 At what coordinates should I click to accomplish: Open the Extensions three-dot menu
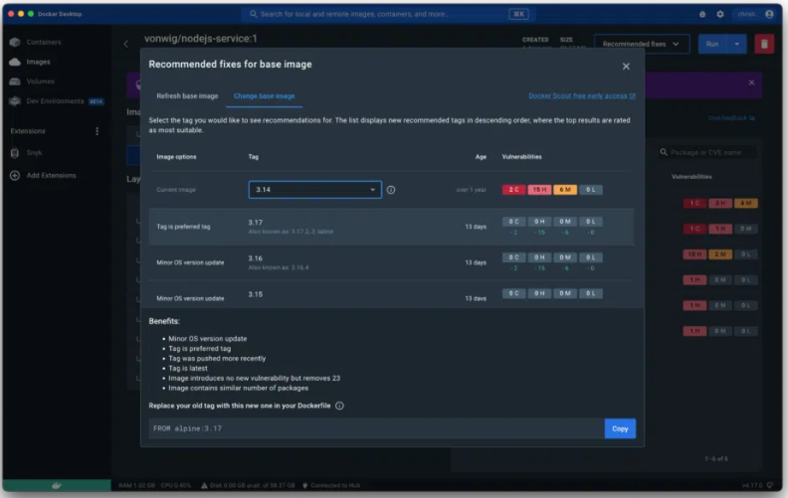97,131
